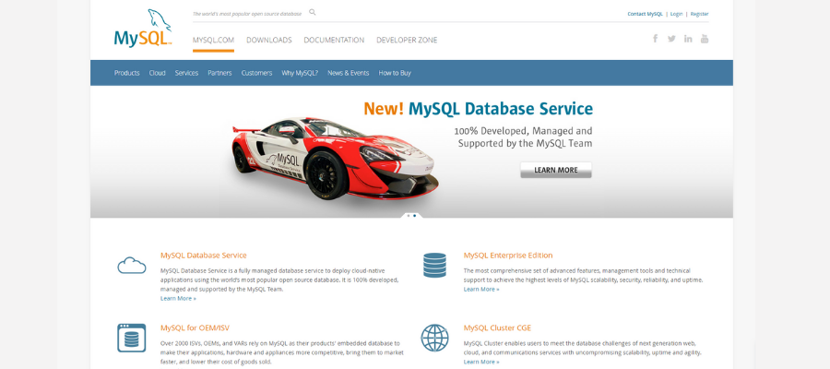The height and width of the screenshot is (369, 830).
Task: Open MySQL Twitter page icon
Action: click(671, 39)
